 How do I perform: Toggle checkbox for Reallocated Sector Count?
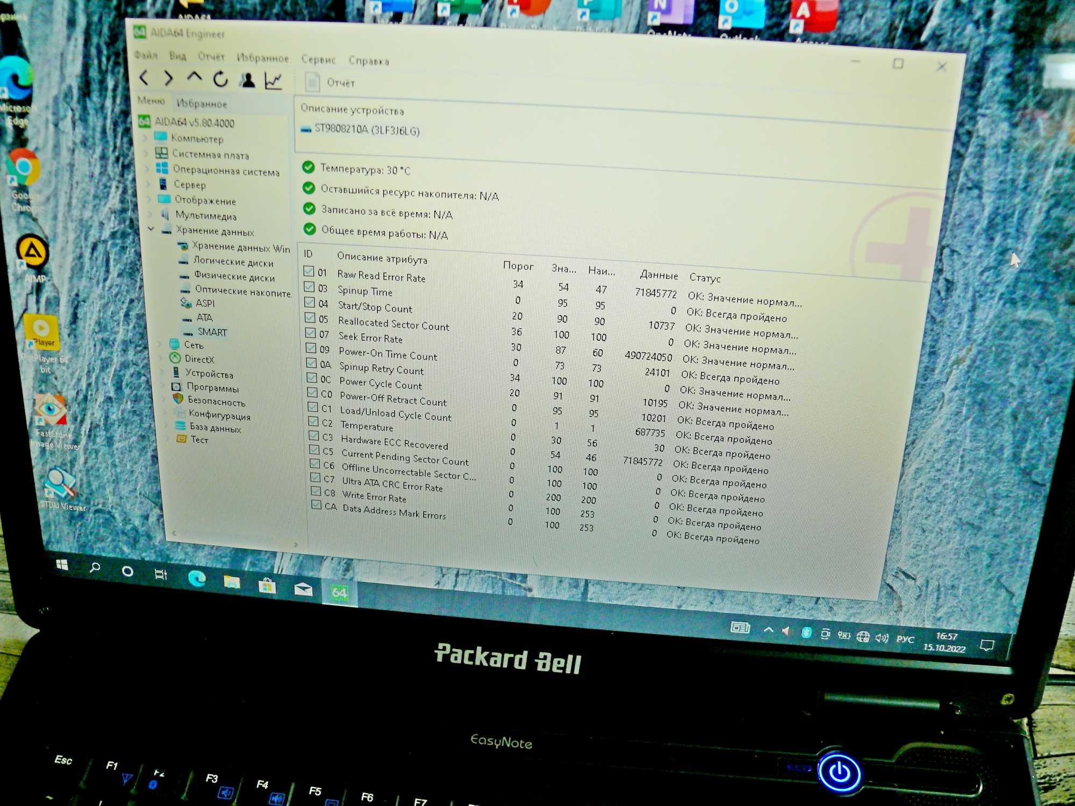pos(311,318)
